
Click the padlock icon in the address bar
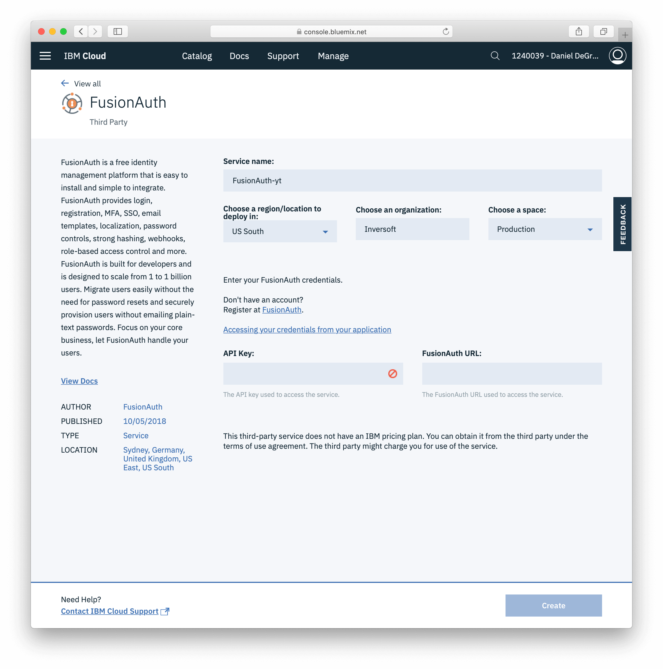pos(299,32)
